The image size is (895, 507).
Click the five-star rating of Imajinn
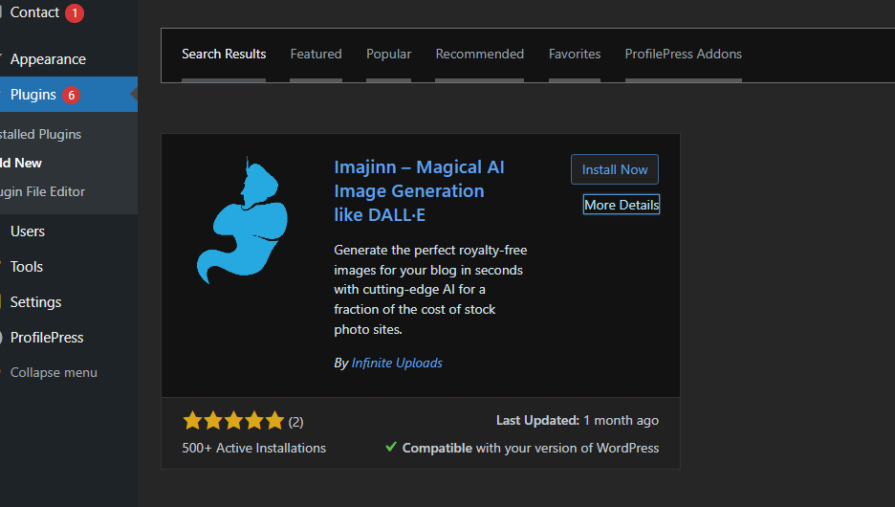(x=233, y=421)
